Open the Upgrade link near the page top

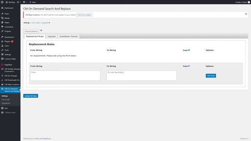click(x=46, y=23)
